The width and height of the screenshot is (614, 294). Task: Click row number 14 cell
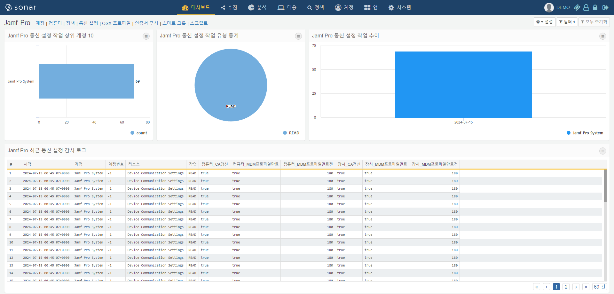click(x=14, y=273)
